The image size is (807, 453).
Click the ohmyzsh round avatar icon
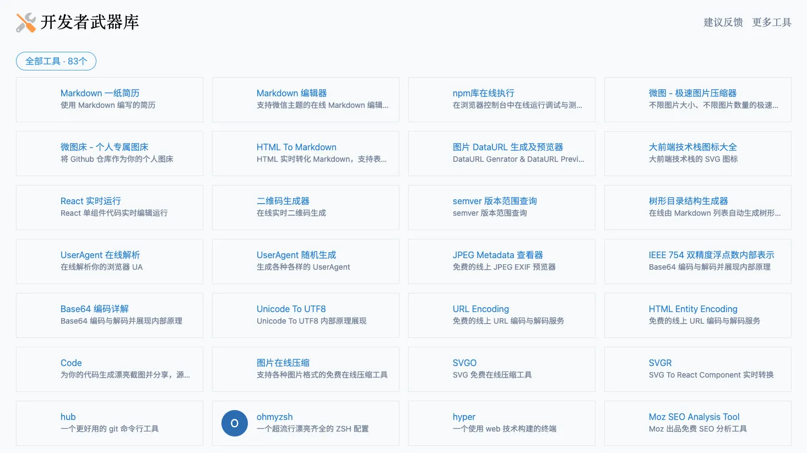pos(235,423)
